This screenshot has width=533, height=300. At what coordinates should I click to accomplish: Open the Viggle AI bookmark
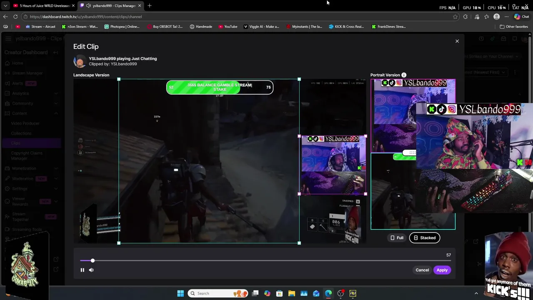[x=261, y=27]
